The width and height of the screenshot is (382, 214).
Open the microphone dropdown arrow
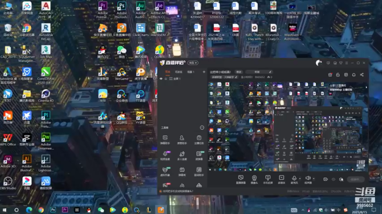pyautogui.click(x=300, y=179)
